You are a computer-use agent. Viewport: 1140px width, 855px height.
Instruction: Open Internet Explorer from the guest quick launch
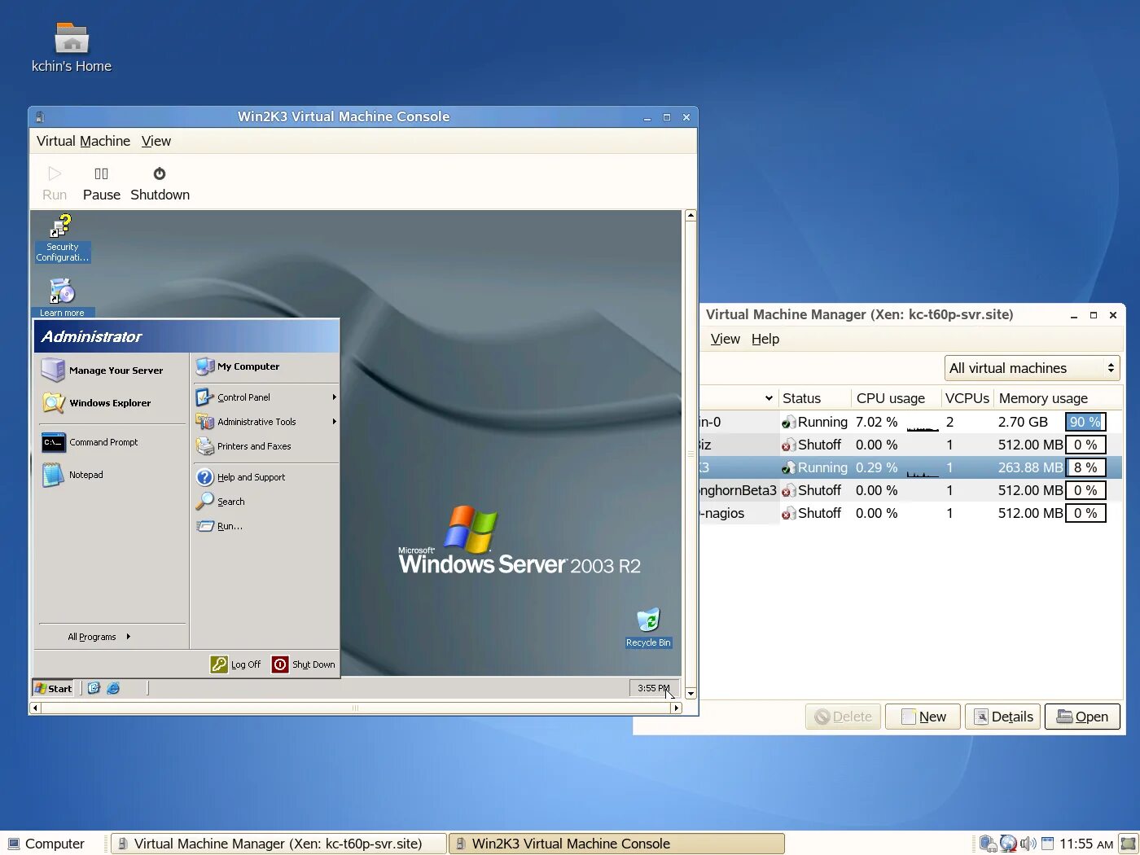coord(112,688)
